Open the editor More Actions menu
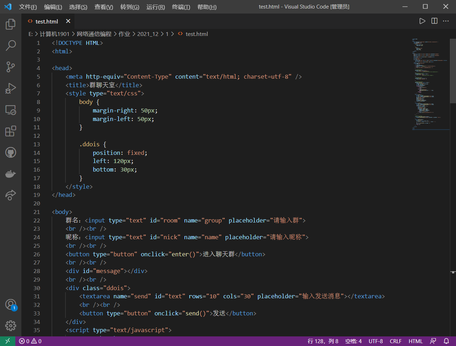456x346 pixels. point(446,21)
